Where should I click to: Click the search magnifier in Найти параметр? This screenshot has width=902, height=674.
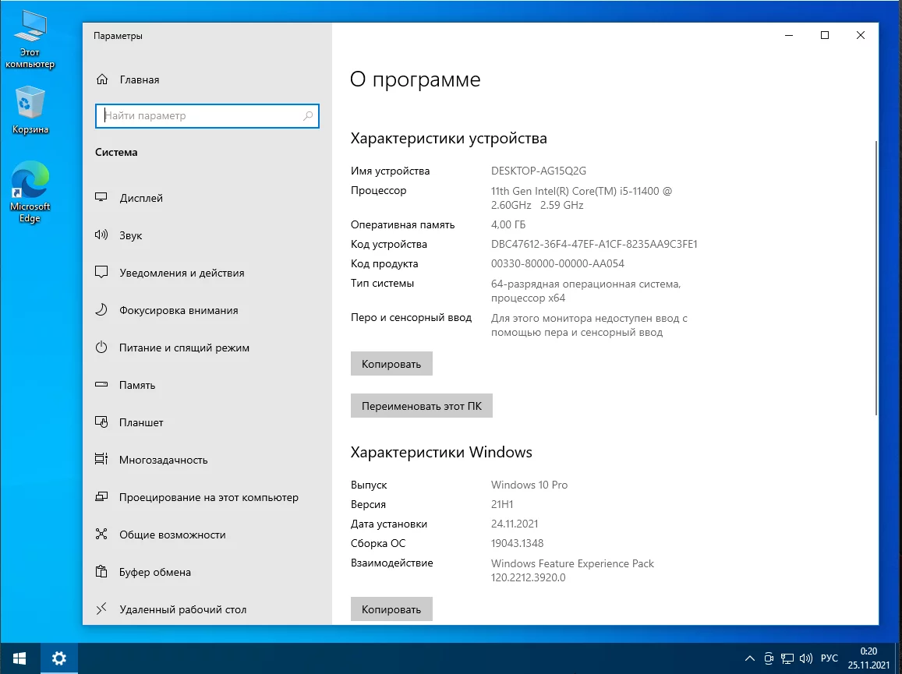[308, 115]
